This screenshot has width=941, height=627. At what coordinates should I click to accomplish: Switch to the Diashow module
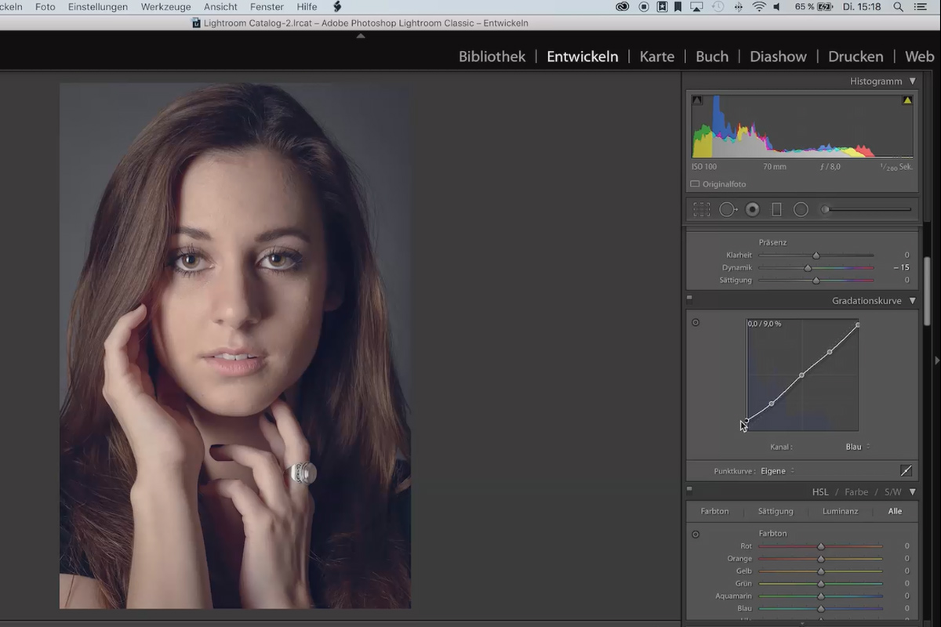click(778, 56)
